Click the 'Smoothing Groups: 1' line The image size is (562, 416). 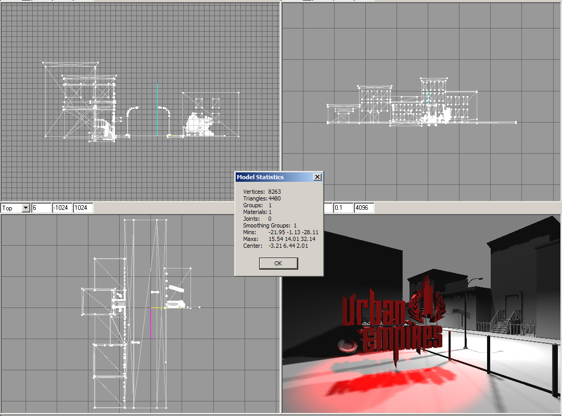tap(270, 226)
